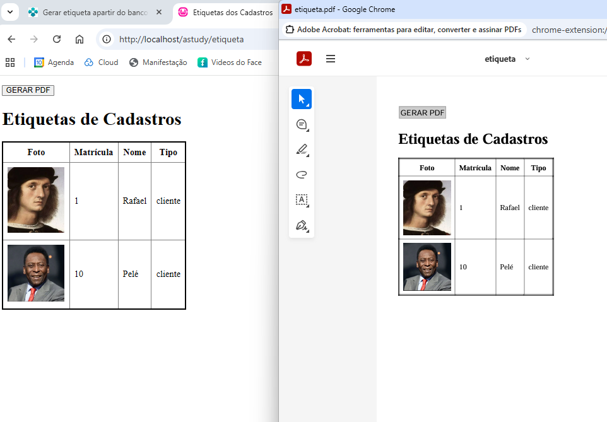Viewport: 607px width, 422px height.
Task: Pick the Acrobat freehand draw tool
Action: (302, 175)
